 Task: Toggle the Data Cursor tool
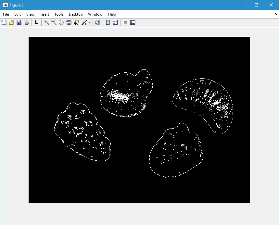[x=76, y=22]
